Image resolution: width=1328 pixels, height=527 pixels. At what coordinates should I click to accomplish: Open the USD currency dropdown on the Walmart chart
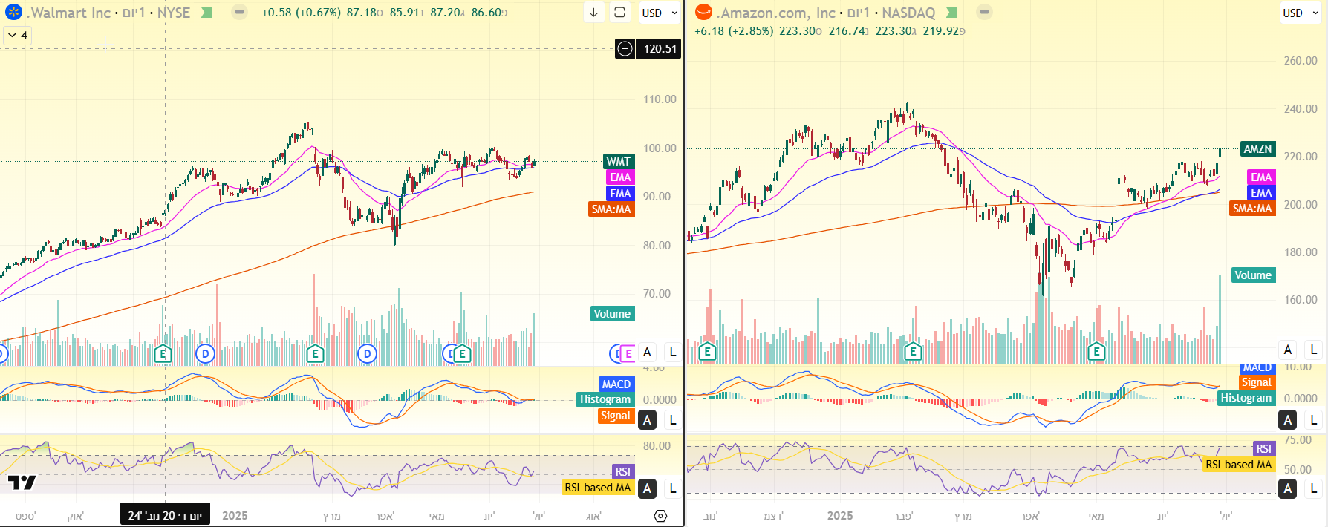point(660,13)
